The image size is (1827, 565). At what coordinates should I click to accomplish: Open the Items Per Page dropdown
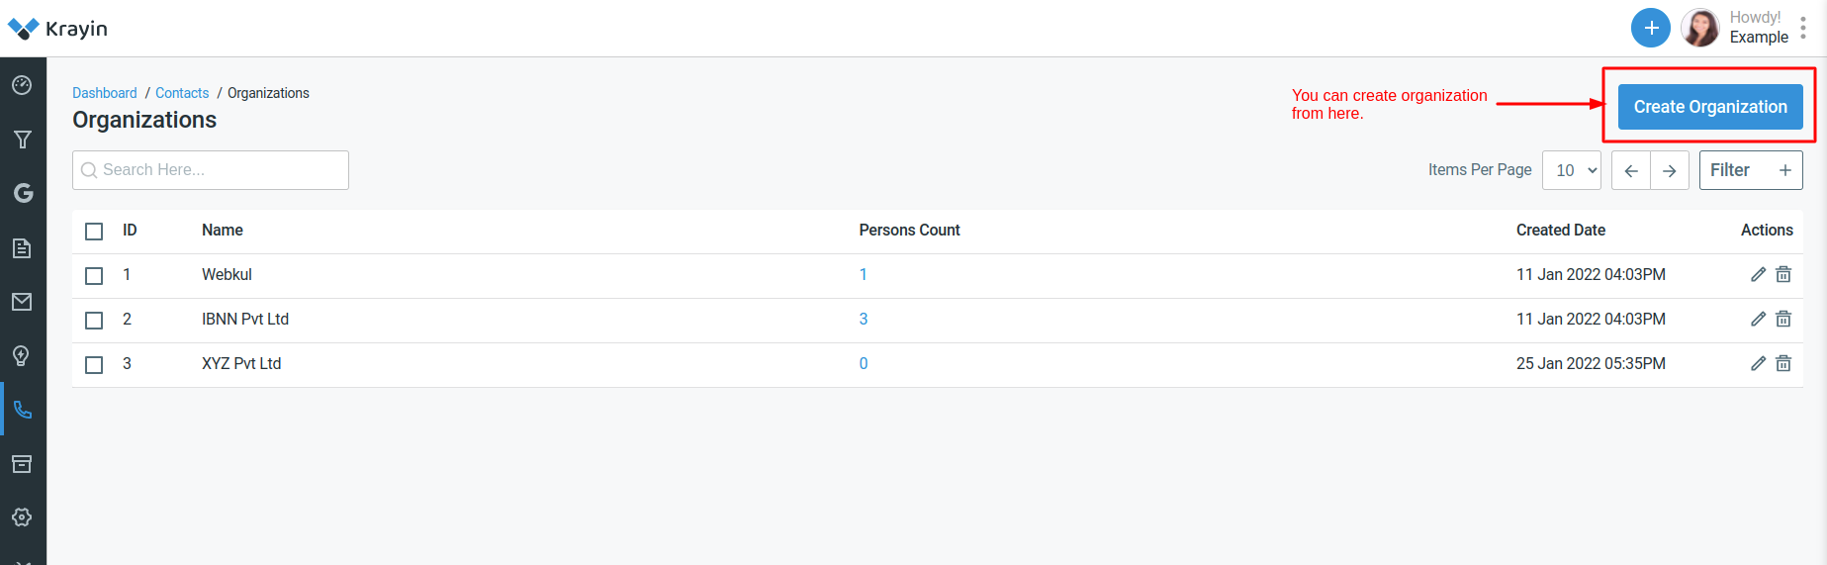(x=1572, y=170)
